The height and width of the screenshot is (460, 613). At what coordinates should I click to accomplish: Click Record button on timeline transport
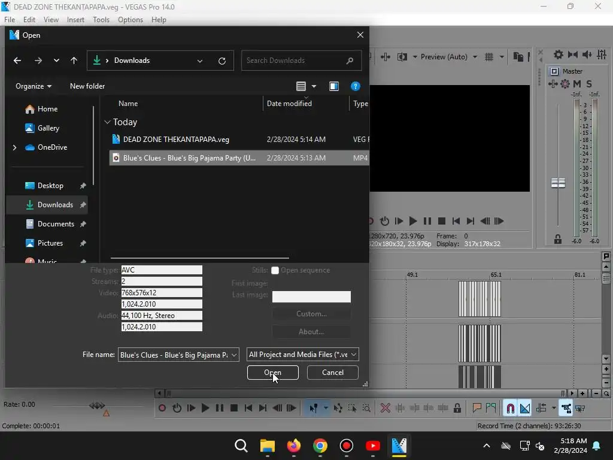tap(162, 408)
